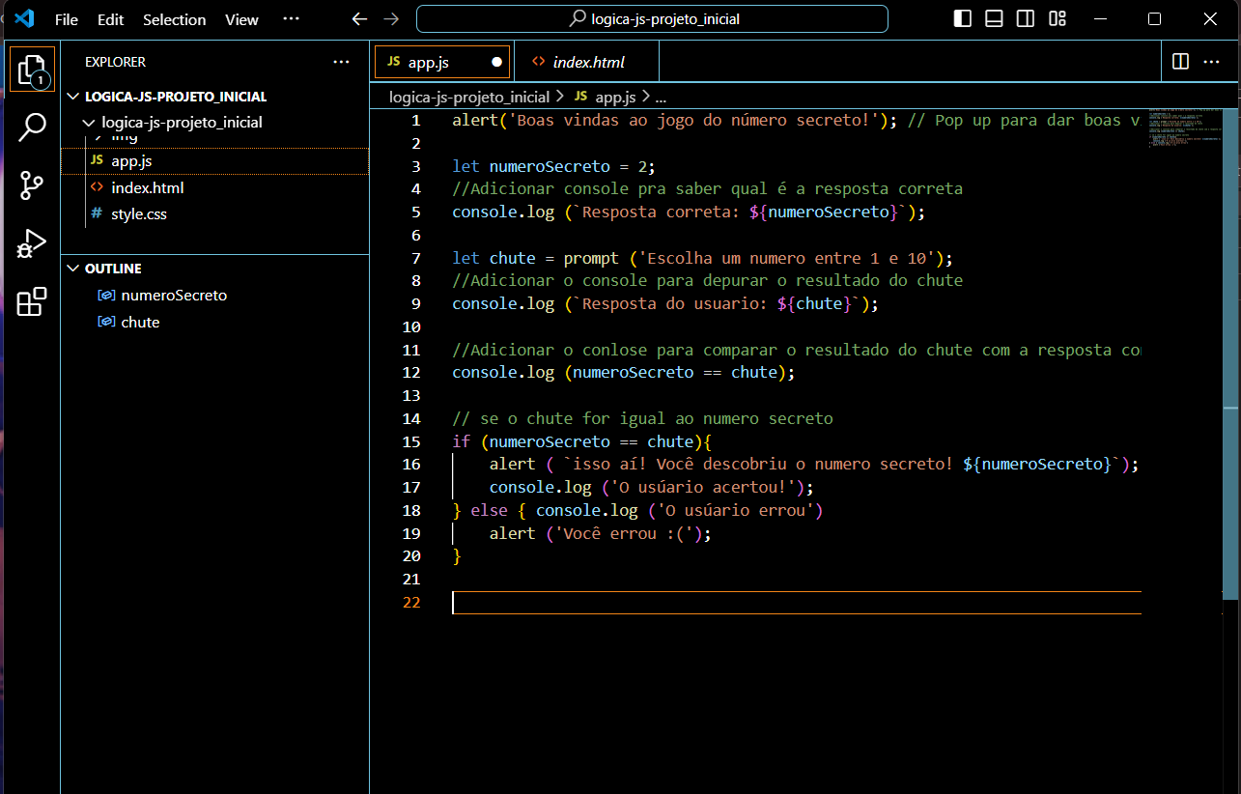This screenshot has width=1241, height=794.
Task: Minimize the VS Code window
Action: point(1099,18)
